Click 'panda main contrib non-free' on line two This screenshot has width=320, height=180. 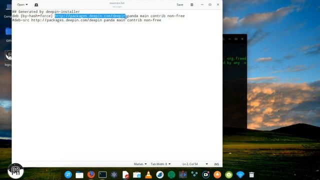[x=156, y=16]
